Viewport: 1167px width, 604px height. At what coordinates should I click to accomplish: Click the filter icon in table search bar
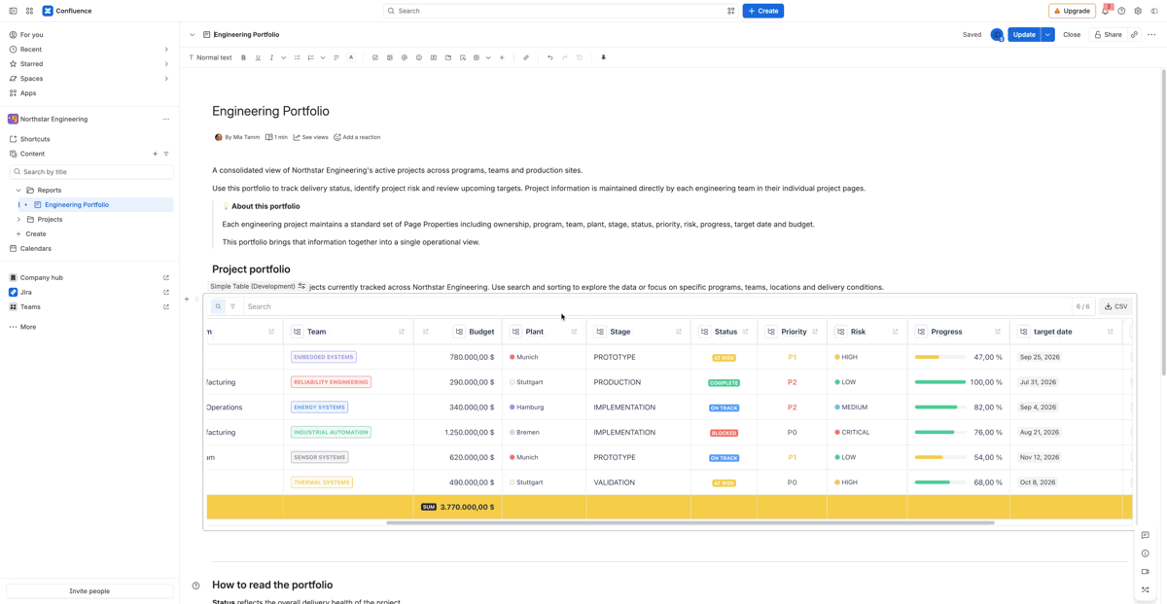(x=232, y=306)
